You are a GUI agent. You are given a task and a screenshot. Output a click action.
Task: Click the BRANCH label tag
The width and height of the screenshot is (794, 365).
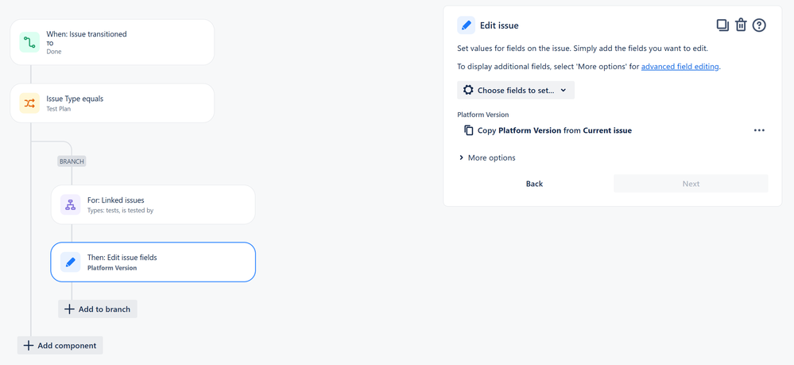(x=72, y=161)
